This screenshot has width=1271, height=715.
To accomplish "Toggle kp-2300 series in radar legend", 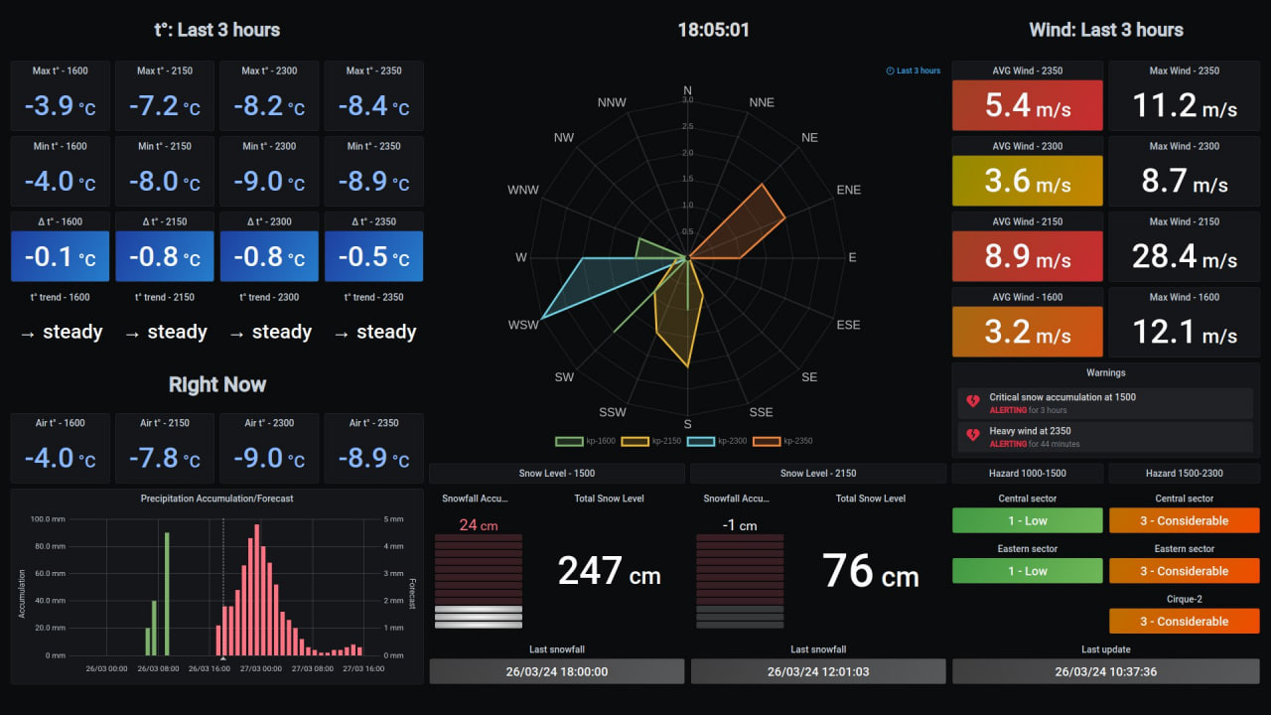I will 716,441.
